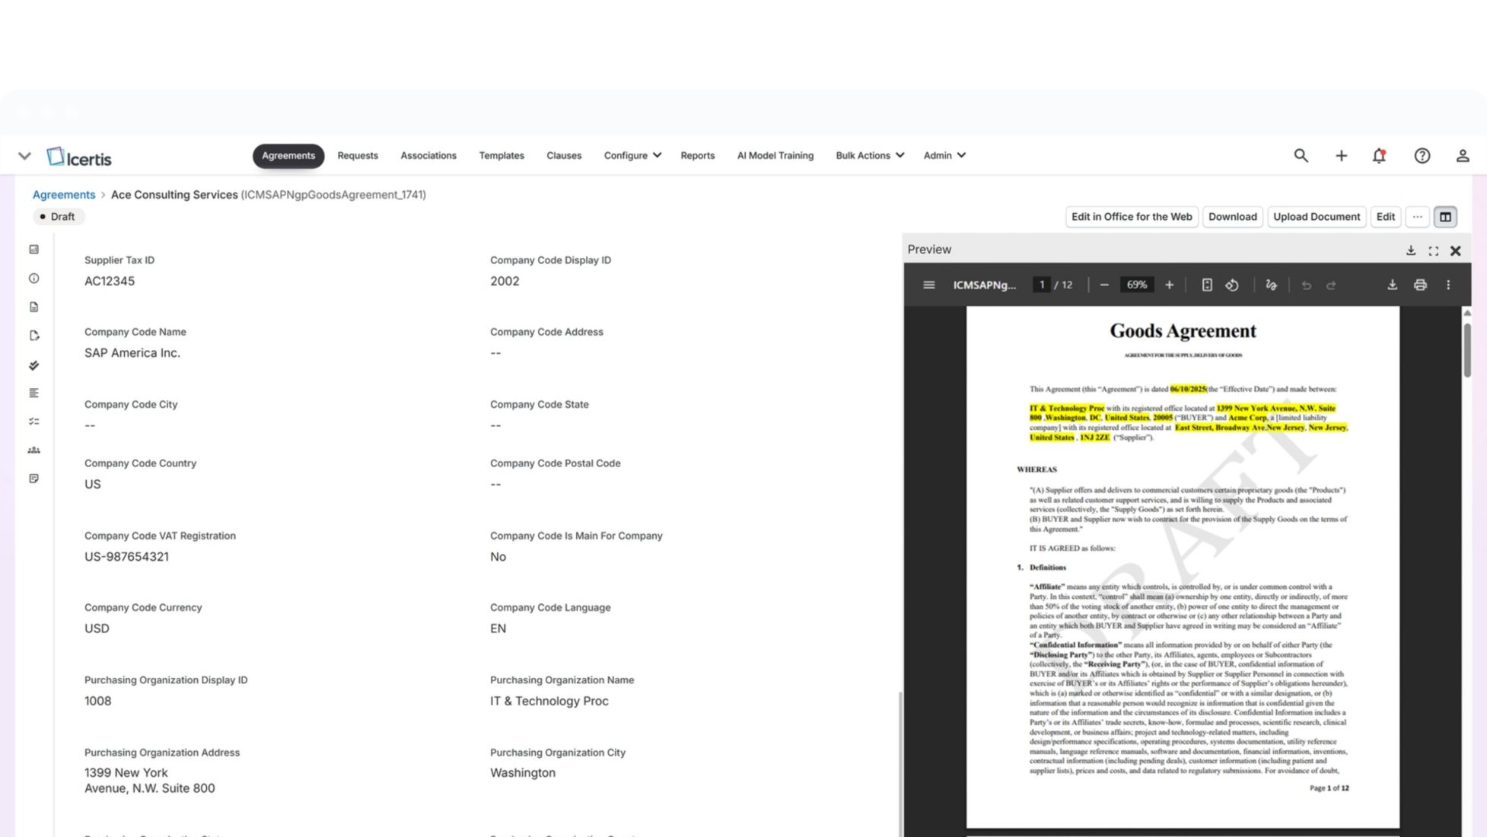Click the PDF page number field
Screen dimensions: 1487x837
coord(1041,285)
